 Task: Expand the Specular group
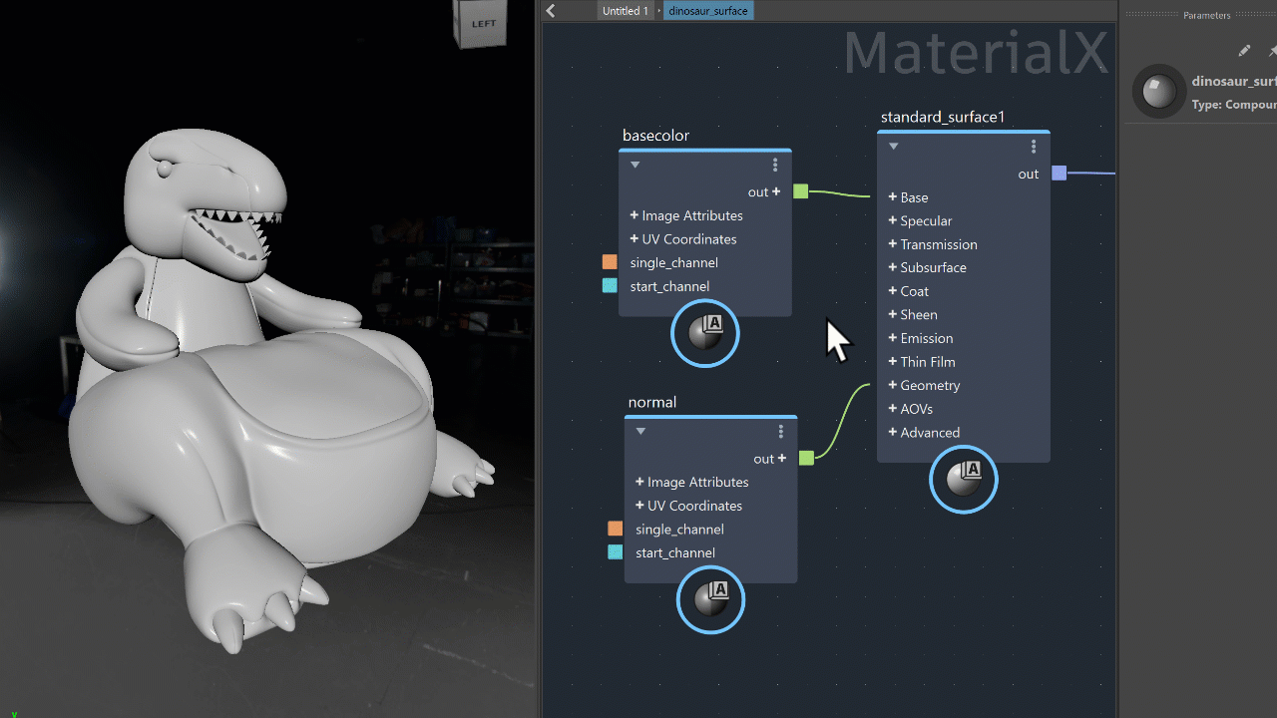coord(893,220)
